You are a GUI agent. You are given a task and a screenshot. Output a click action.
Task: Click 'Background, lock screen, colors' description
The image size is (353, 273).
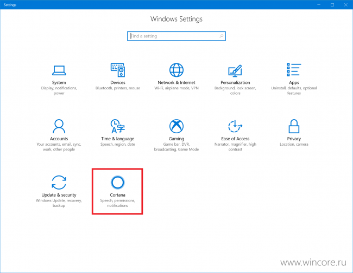point(235,90)
